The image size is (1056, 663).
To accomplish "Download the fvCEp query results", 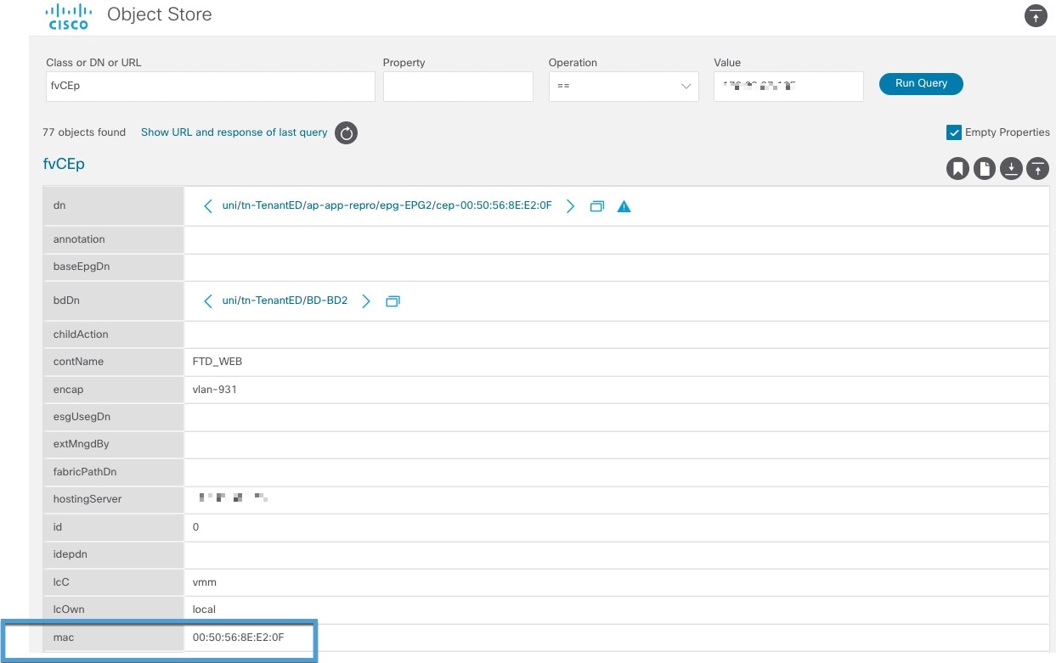I will (1011, 168).
